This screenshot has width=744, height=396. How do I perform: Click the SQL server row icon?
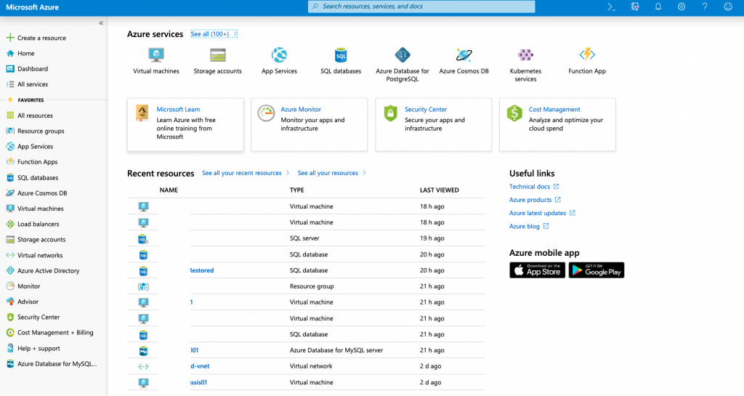point(143,238)
